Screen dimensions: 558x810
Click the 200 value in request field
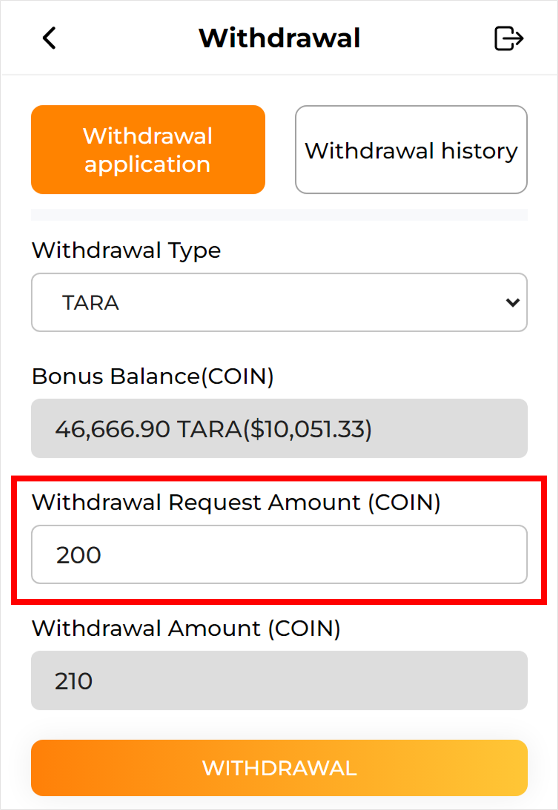[x=79, y=555]
